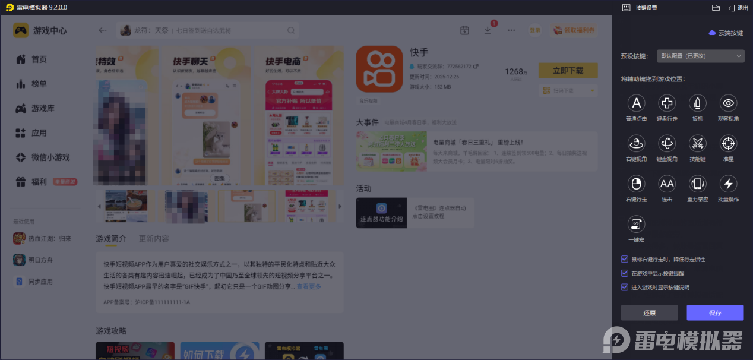Click the 立即下载 download button
The height and width of the screenshot is (360, 753).
tap(568, 70)
